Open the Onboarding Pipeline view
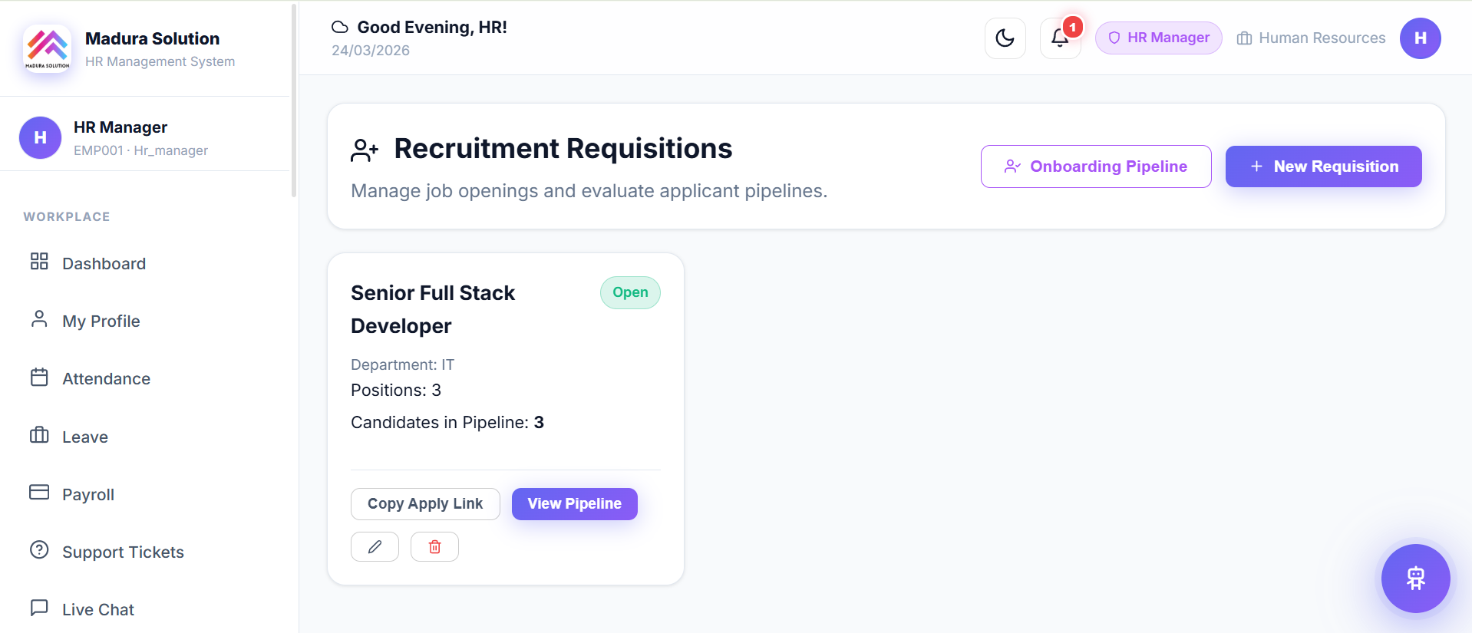This screenshot has height=633, width=1472. pos(1095,166)
